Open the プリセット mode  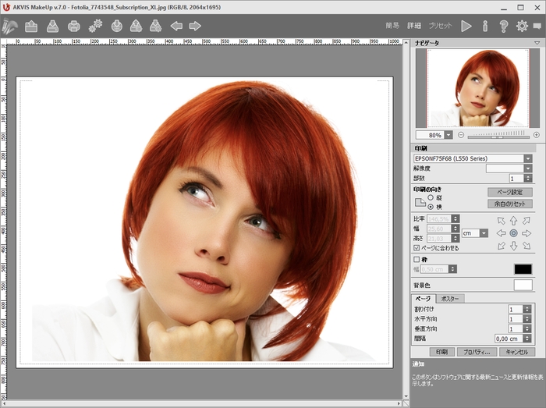click(x=440, y=26)
